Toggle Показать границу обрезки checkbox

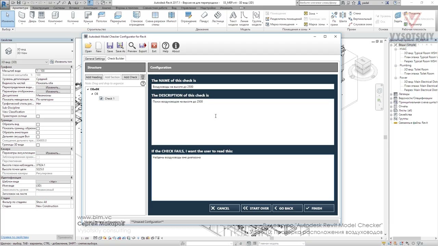pos(38,128)
